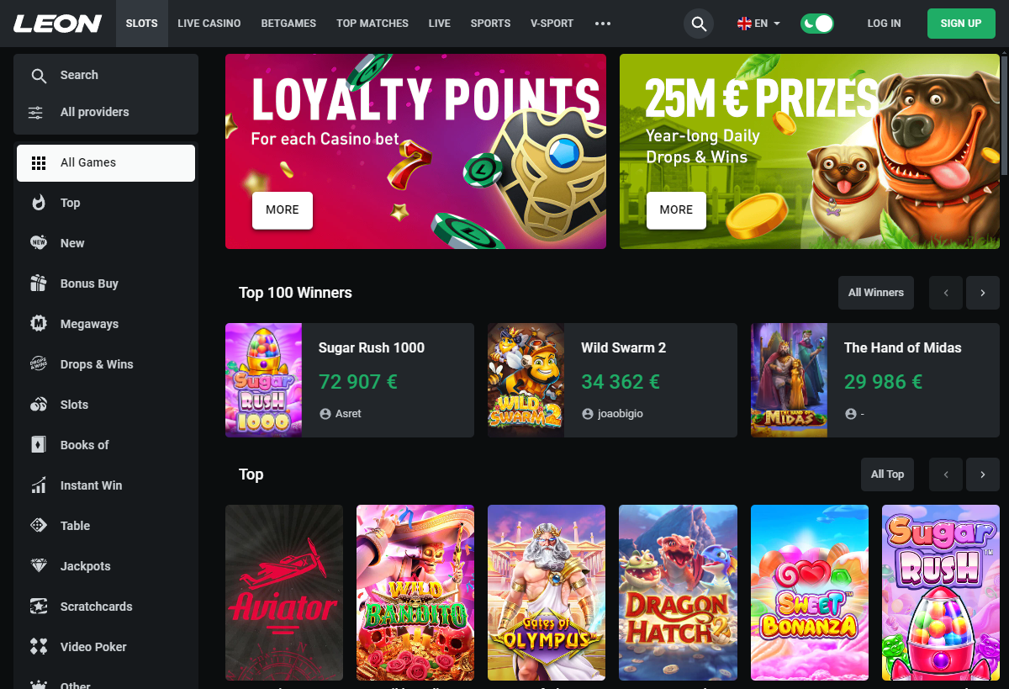Switch to the Live Casino tab

tap(209, 24)
